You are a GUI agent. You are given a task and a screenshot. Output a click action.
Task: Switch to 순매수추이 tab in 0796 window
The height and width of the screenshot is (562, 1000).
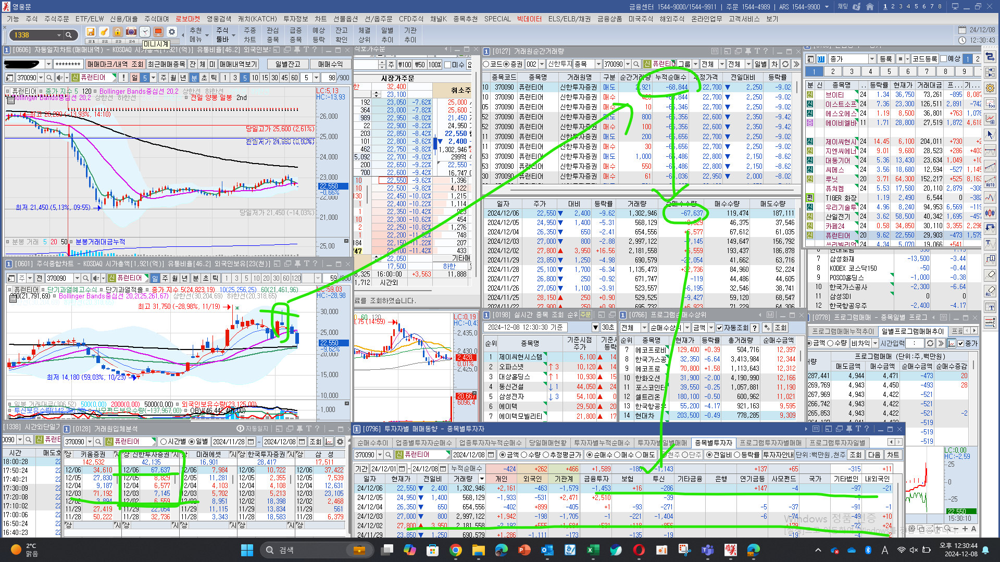[372, 443]
